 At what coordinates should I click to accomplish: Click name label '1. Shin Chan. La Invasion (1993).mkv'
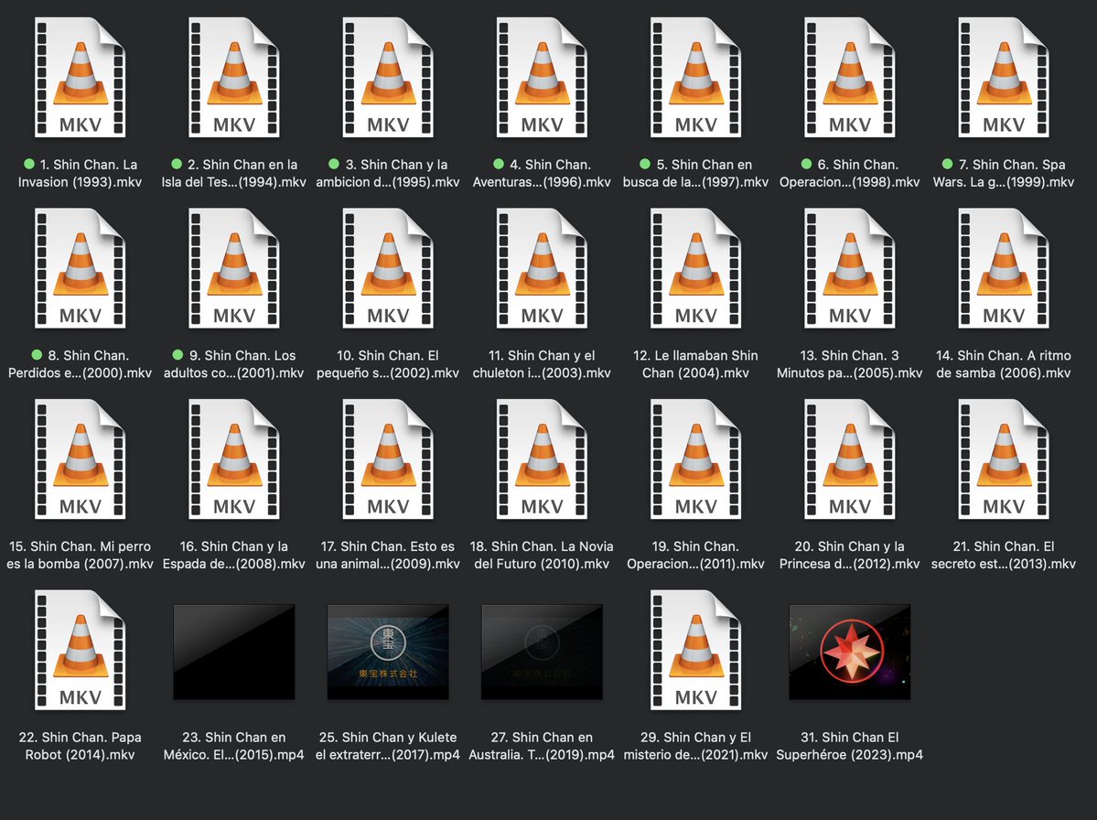(80, 173)
